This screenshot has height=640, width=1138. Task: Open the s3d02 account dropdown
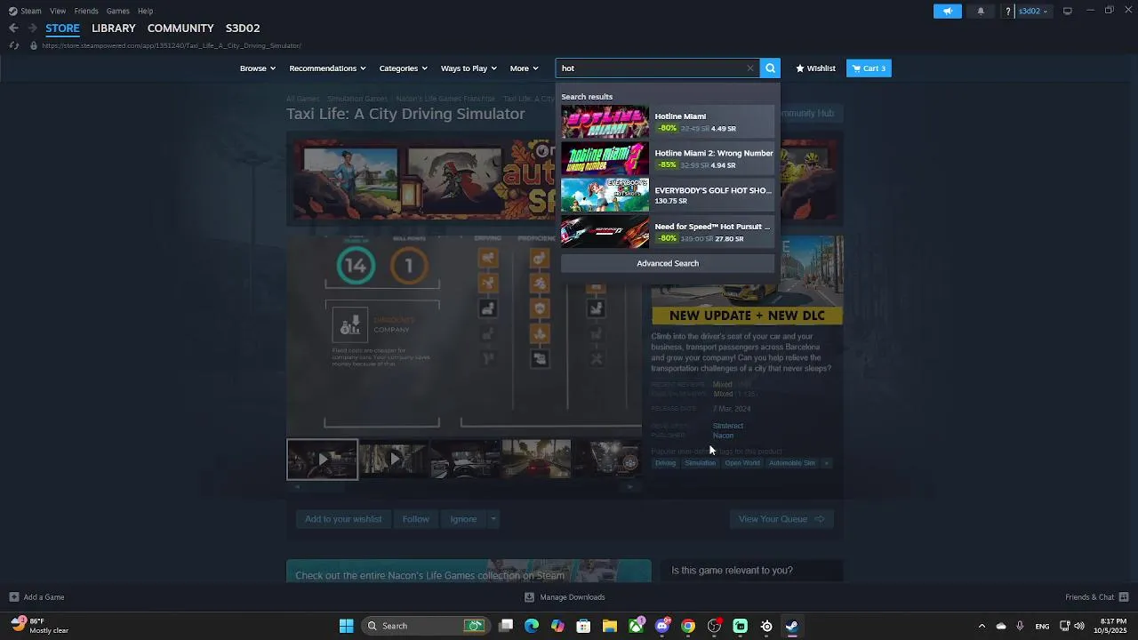click(x=1034, y=11)
